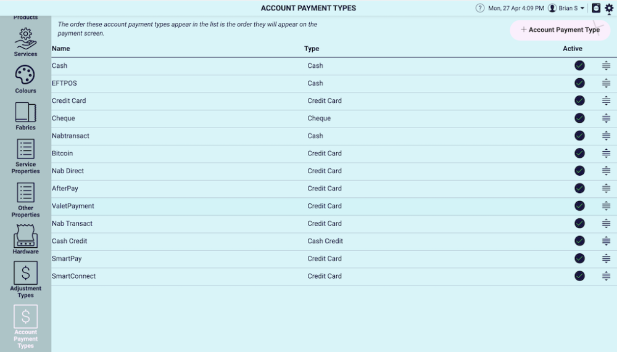Toggle the Active checkmark for Cash
Screen dimensions: 617x352
point(579,65)
